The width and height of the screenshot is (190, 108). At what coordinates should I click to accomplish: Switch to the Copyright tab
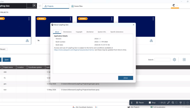pyautogui.click(x=79, y=32)
